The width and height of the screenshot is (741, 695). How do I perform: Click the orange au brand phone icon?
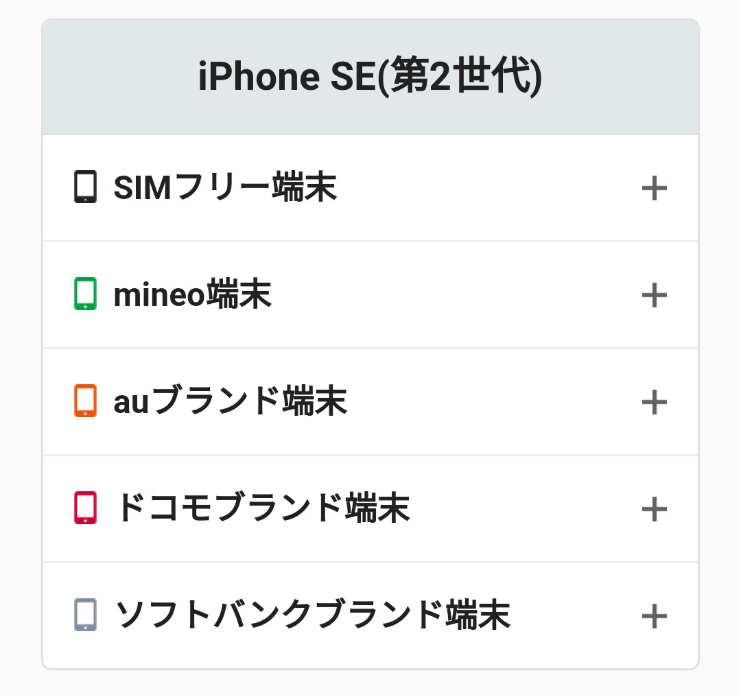coord(85,401)
